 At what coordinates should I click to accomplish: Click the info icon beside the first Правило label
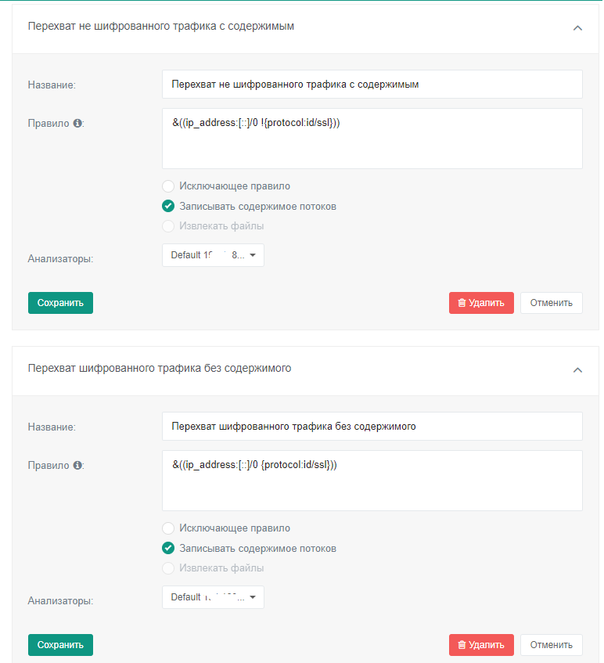click(77, 124)
